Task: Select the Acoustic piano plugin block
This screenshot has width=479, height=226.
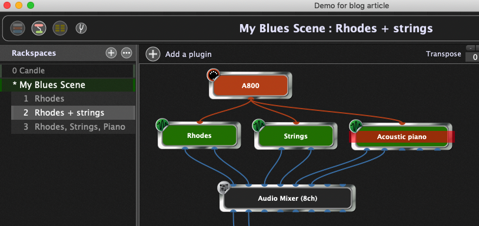Action: [x=401, y=137]
